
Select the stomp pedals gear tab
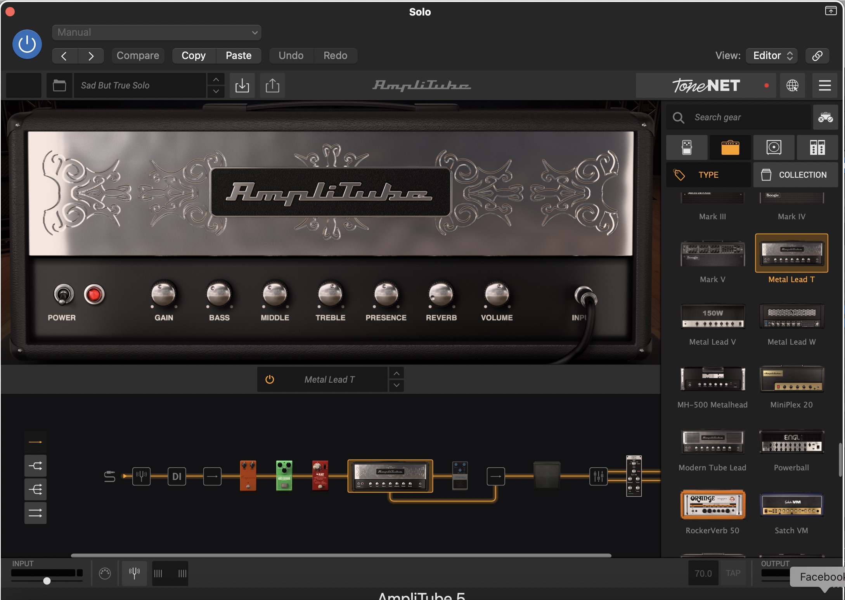[687, 148]
